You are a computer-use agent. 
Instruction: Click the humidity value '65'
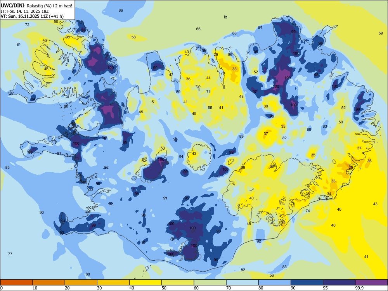(x=210, y=107)
